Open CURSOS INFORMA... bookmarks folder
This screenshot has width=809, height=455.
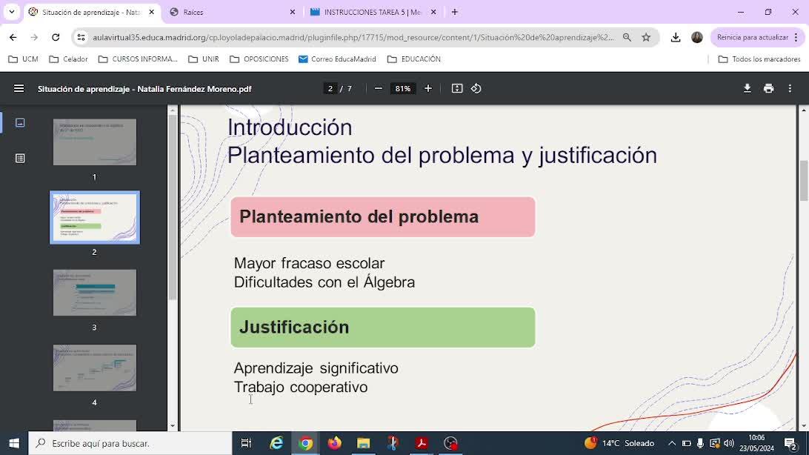139,59
